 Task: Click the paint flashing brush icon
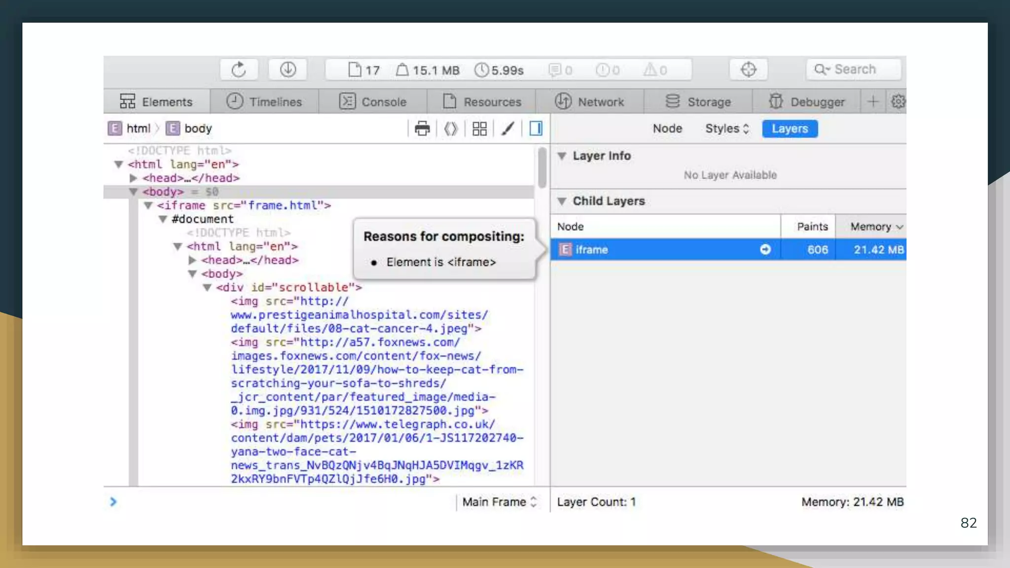point(508,129)
